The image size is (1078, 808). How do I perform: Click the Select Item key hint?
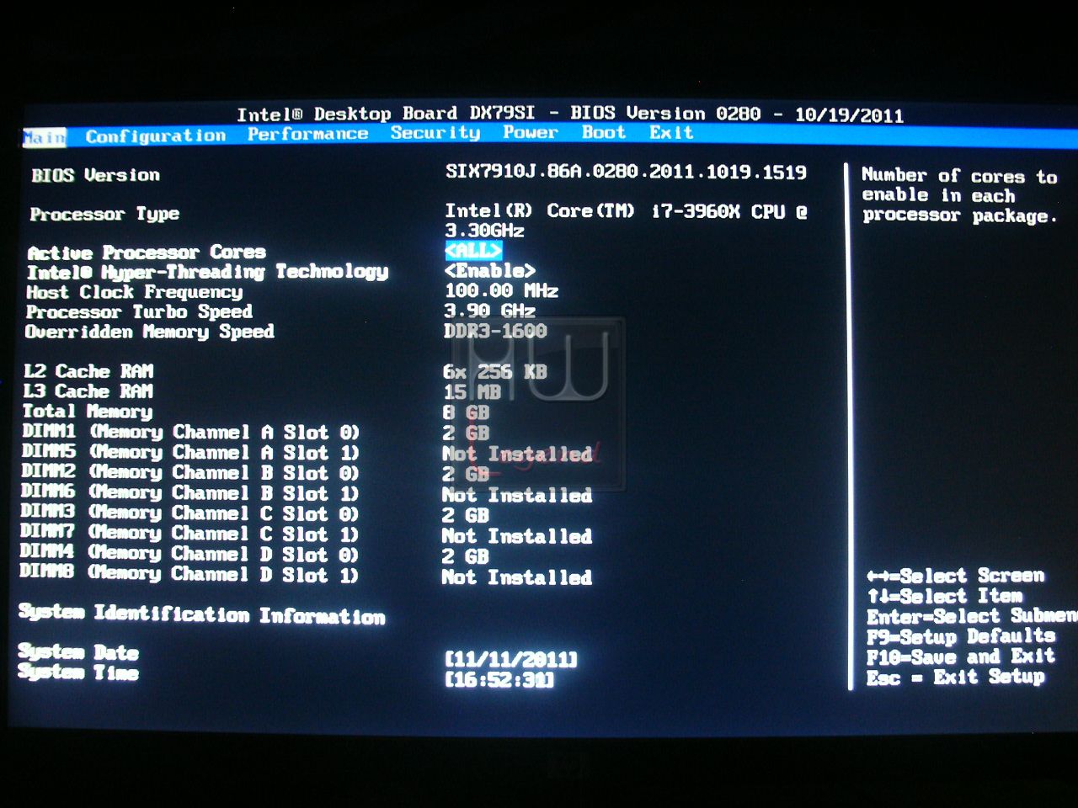point(945,596)
